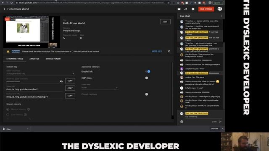
Task: Click the Say something chat input
Action: (x=203, y=117)
